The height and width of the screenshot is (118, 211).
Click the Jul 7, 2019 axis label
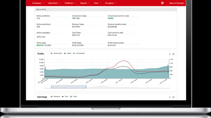click(x=119, y=81)
